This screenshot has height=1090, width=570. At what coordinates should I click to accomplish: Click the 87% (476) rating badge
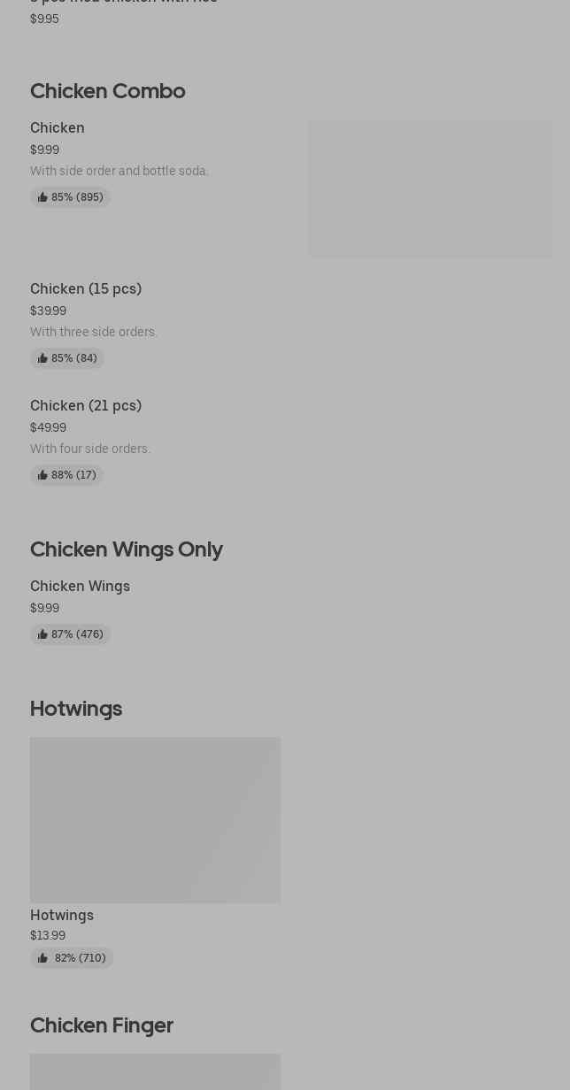point(70,634)
